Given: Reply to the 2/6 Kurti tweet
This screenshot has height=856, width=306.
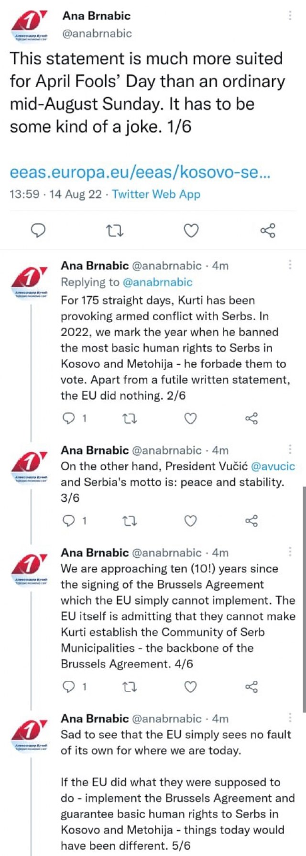Looking at the screenshot, I should pyautogui.click(x=69, y=418).
